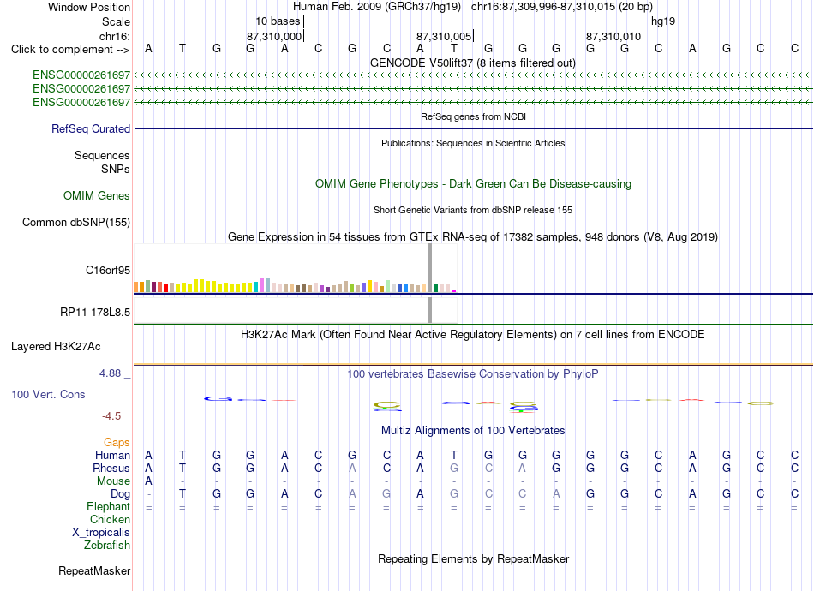The width and height of the screenshot is (814, 591).
Task: Click the RP11-178L8.5 gene label
Action: tap(95, 313)
